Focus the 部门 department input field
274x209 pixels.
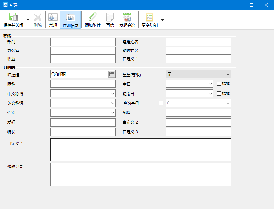pyautogui.click(x=83, y=42)
